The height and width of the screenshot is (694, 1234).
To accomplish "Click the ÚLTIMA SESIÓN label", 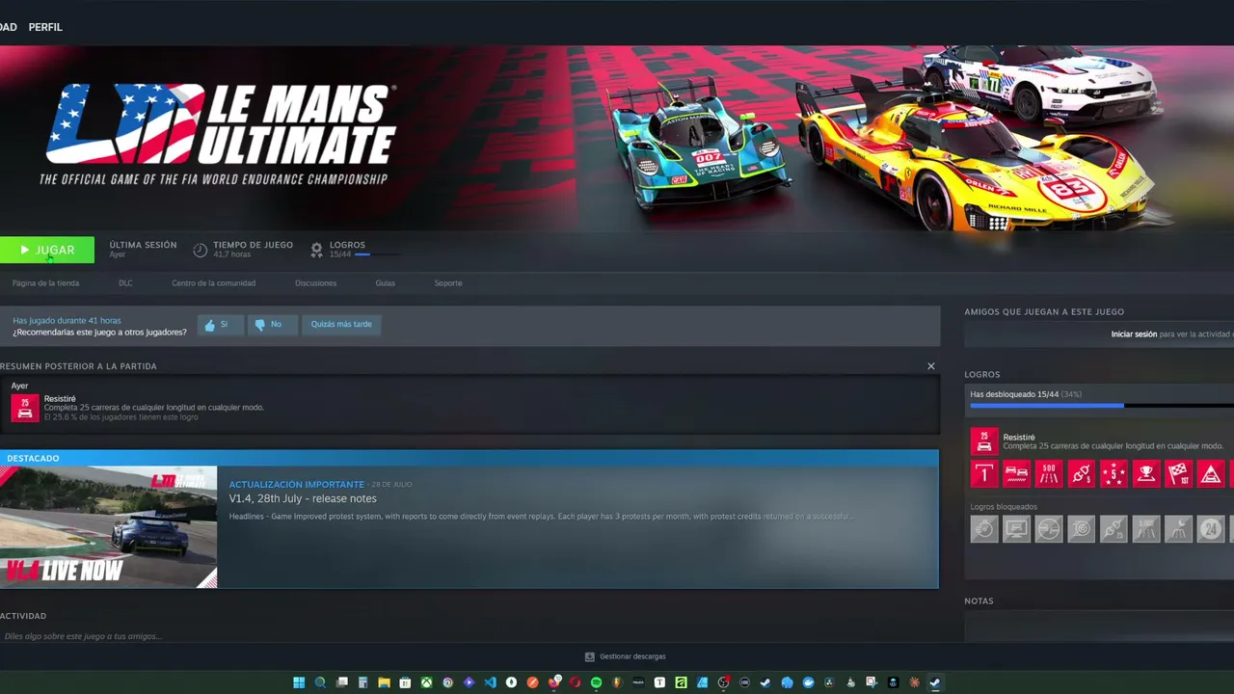I will coord(143,245).
